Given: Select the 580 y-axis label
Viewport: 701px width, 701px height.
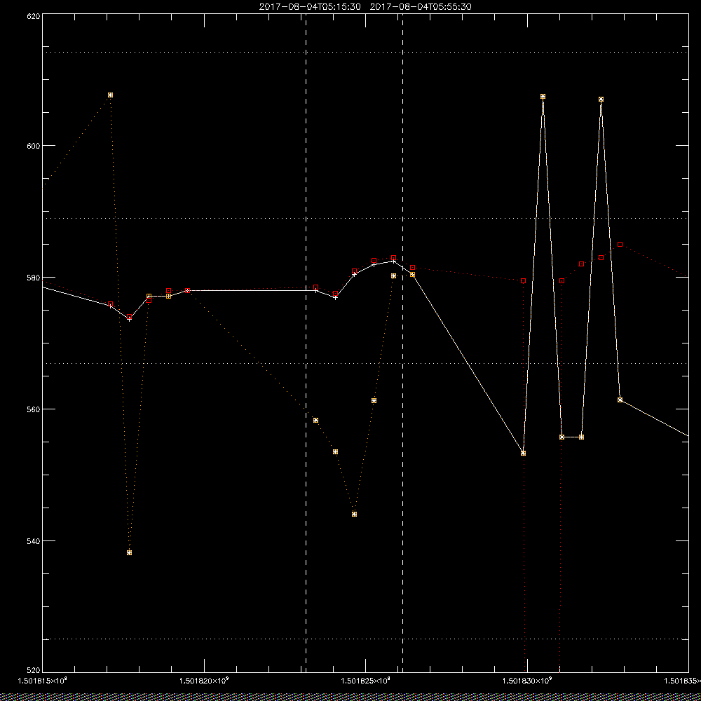Looking at the screenshot, I should click(34, 277).
